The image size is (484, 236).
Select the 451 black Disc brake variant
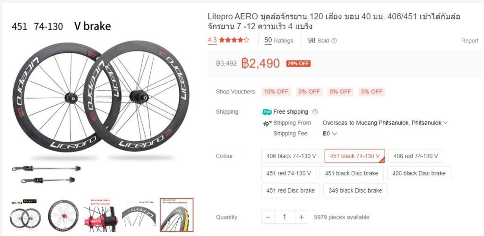(351, 173)
